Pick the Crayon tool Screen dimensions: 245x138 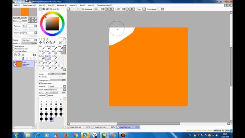(x=54, y=67)
